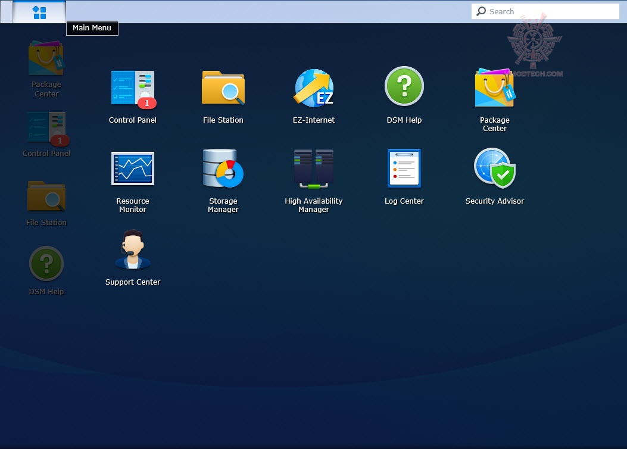Click the 'Package Center' label in the Main Menu grid
Image resolution: width=627 pixels, height=449 pixels.
495,124
